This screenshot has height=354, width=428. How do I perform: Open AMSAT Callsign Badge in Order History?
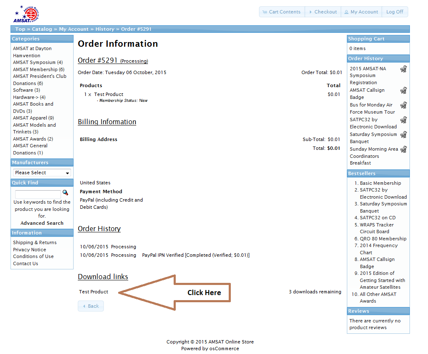click(x=367, y=93)
